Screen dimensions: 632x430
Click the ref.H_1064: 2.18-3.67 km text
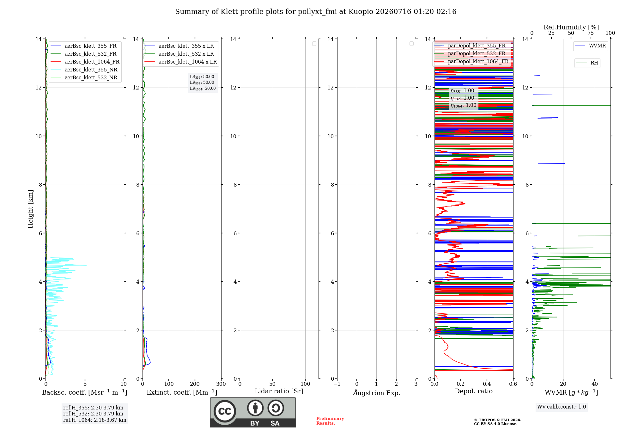click(94, 420)
